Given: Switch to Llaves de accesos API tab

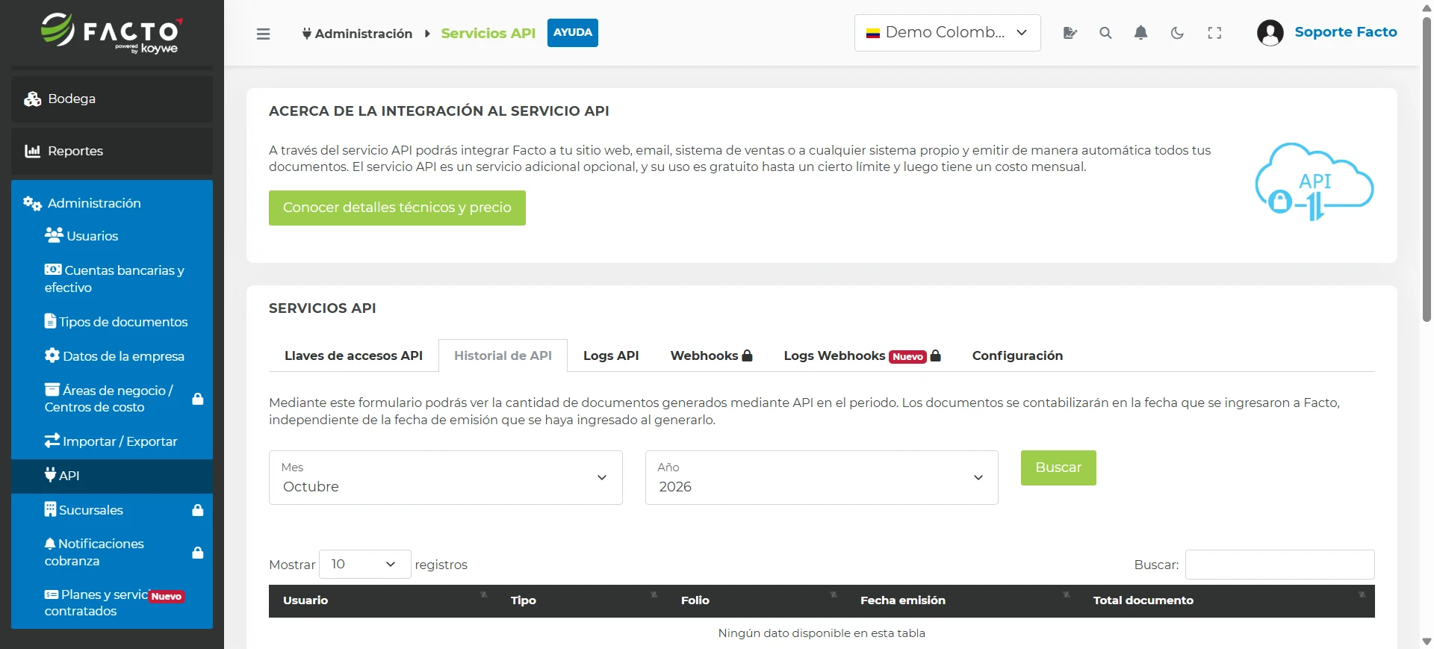Looking at the screenshot, I should [x=353, y=355].
